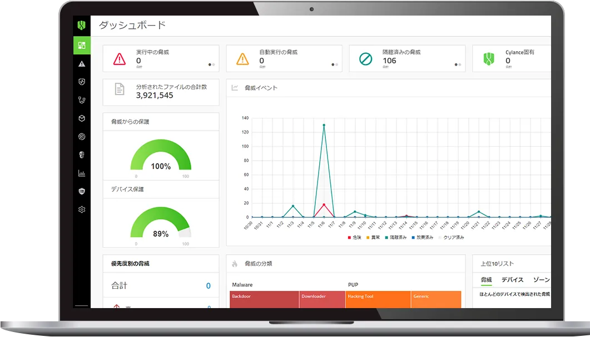Select the デバイス tab in top 10 list
This screenshot has width=590, height=337.
click(x=513, y=280)
